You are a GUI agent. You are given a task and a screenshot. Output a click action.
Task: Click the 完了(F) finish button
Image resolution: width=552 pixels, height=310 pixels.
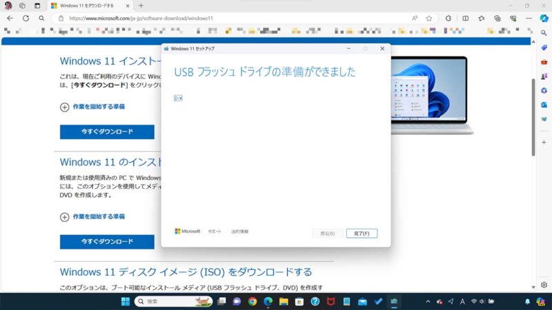pos(362,234)
